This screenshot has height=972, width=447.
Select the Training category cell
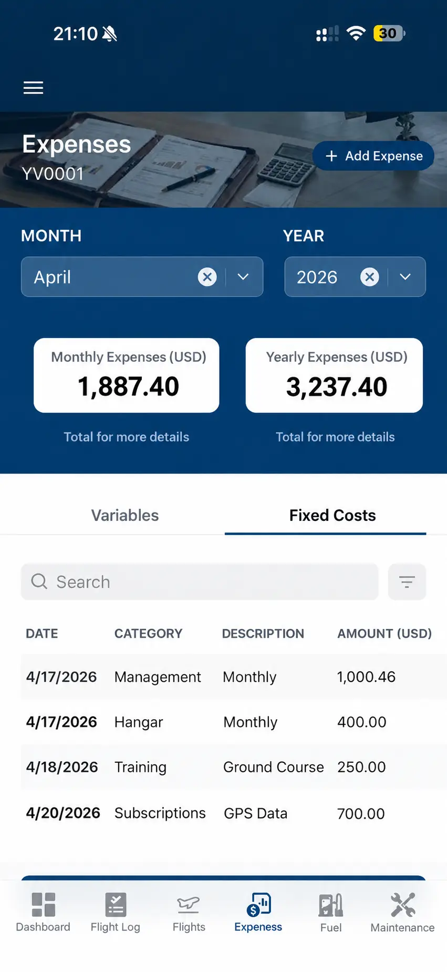point(140,768)
